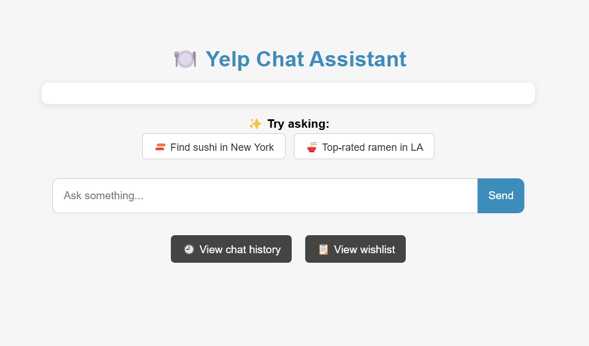The image size is (589, 346).
Task: Focus the message box to ask a question
Action: pos(264,195)
